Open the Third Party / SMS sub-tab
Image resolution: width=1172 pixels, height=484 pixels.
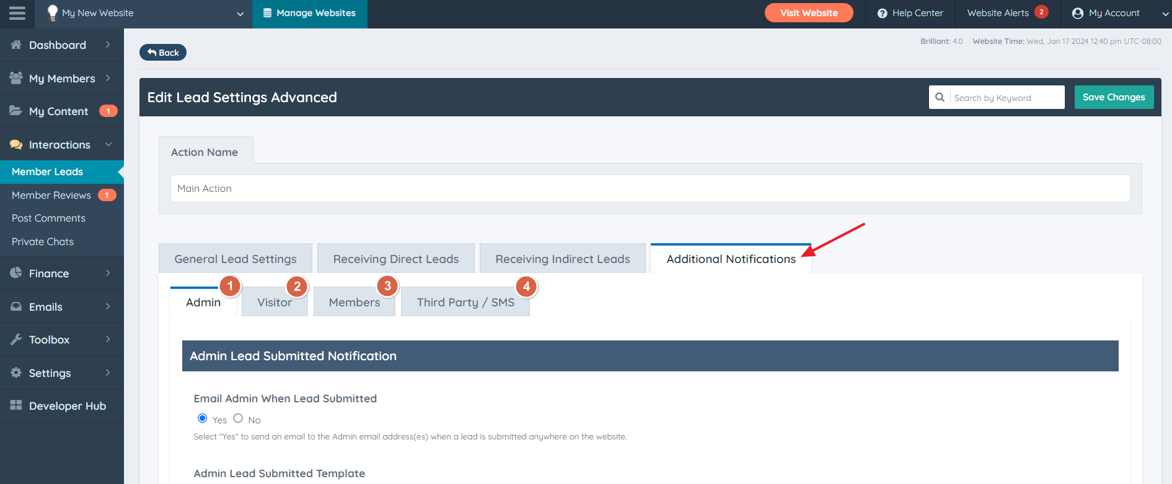tap(465, 302)
